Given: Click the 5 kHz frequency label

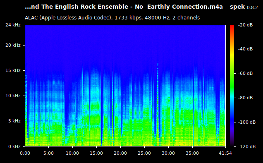Looking at the screenshot, I should click(x=14, y=121).
